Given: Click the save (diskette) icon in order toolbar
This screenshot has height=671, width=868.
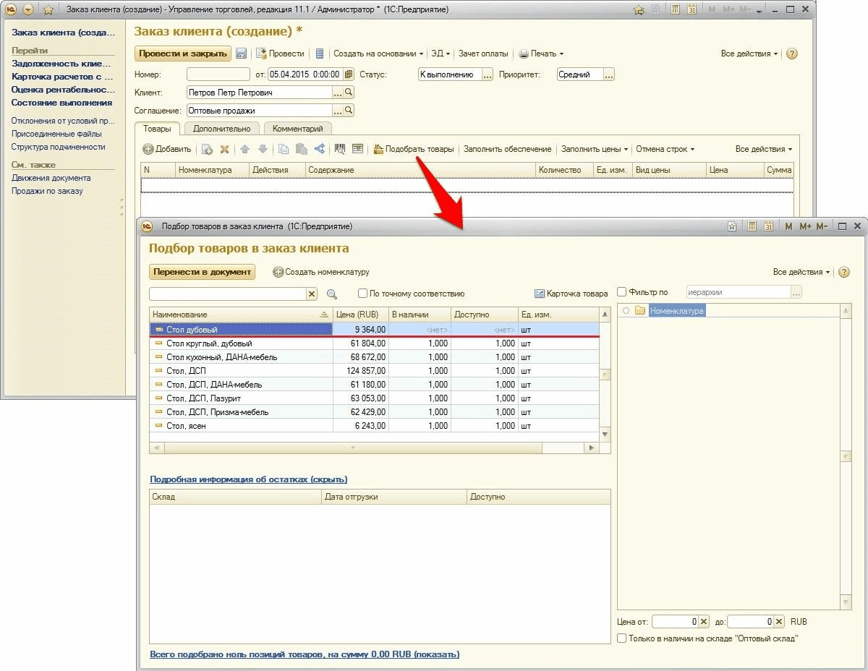Looking at the screenshot, I should coord(242,54).
